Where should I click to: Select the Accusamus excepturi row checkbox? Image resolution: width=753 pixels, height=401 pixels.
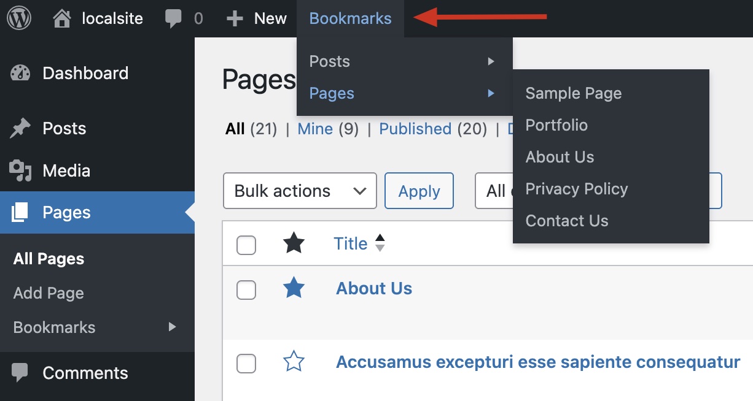point(246,364)
